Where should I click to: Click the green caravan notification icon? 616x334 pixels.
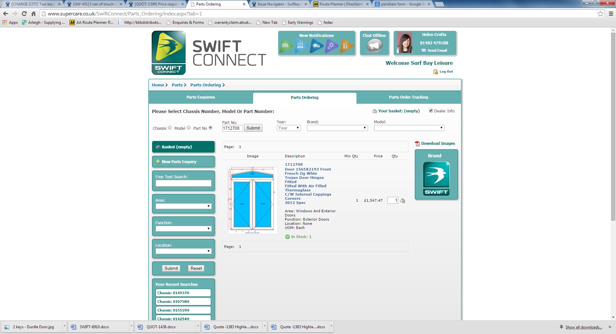pos(286,46)
